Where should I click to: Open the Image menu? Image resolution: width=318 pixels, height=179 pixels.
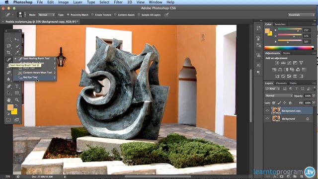(64, 2)
